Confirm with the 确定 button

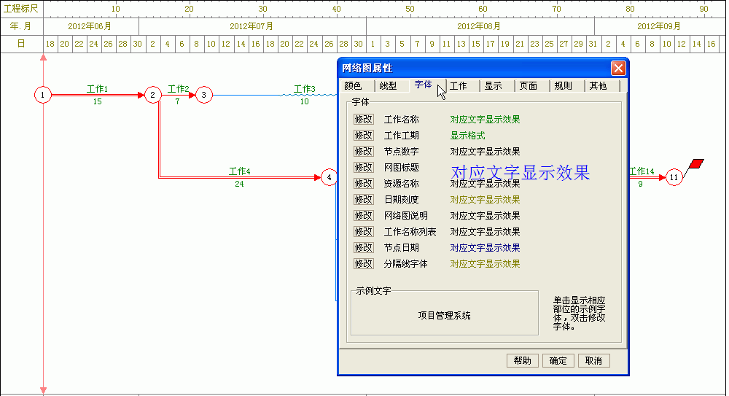[x=558, y=361]
